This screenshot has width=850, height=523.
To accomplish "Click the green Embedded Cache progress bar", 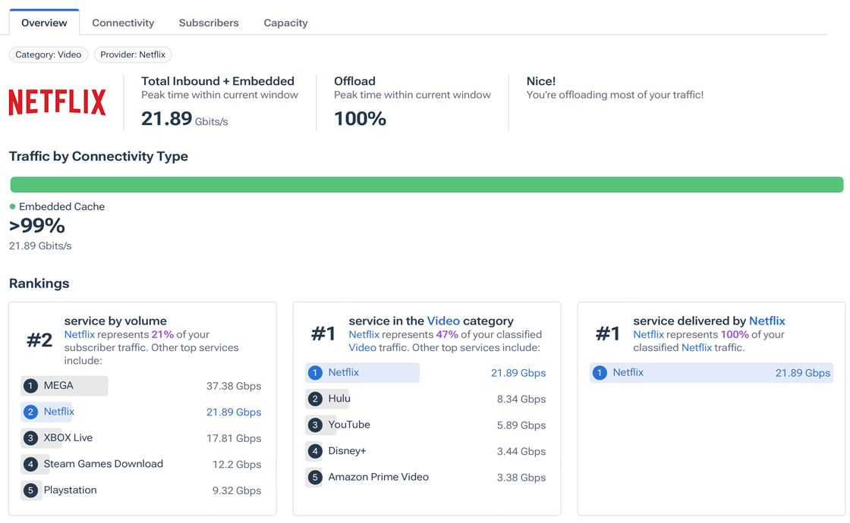I will [425, 183].
